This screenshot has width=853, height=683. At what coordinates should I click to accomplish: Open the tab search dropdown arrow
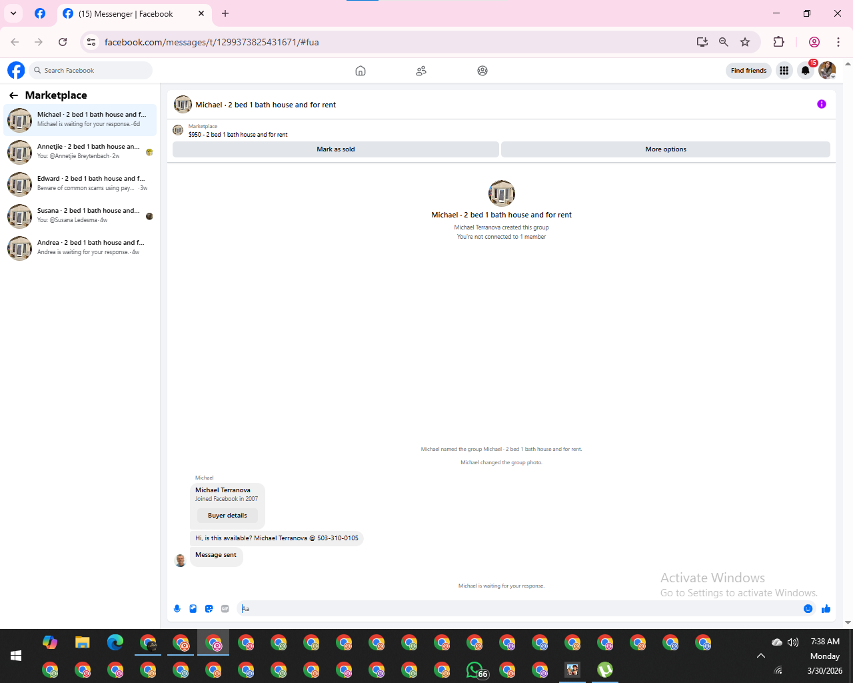(13, 13)
